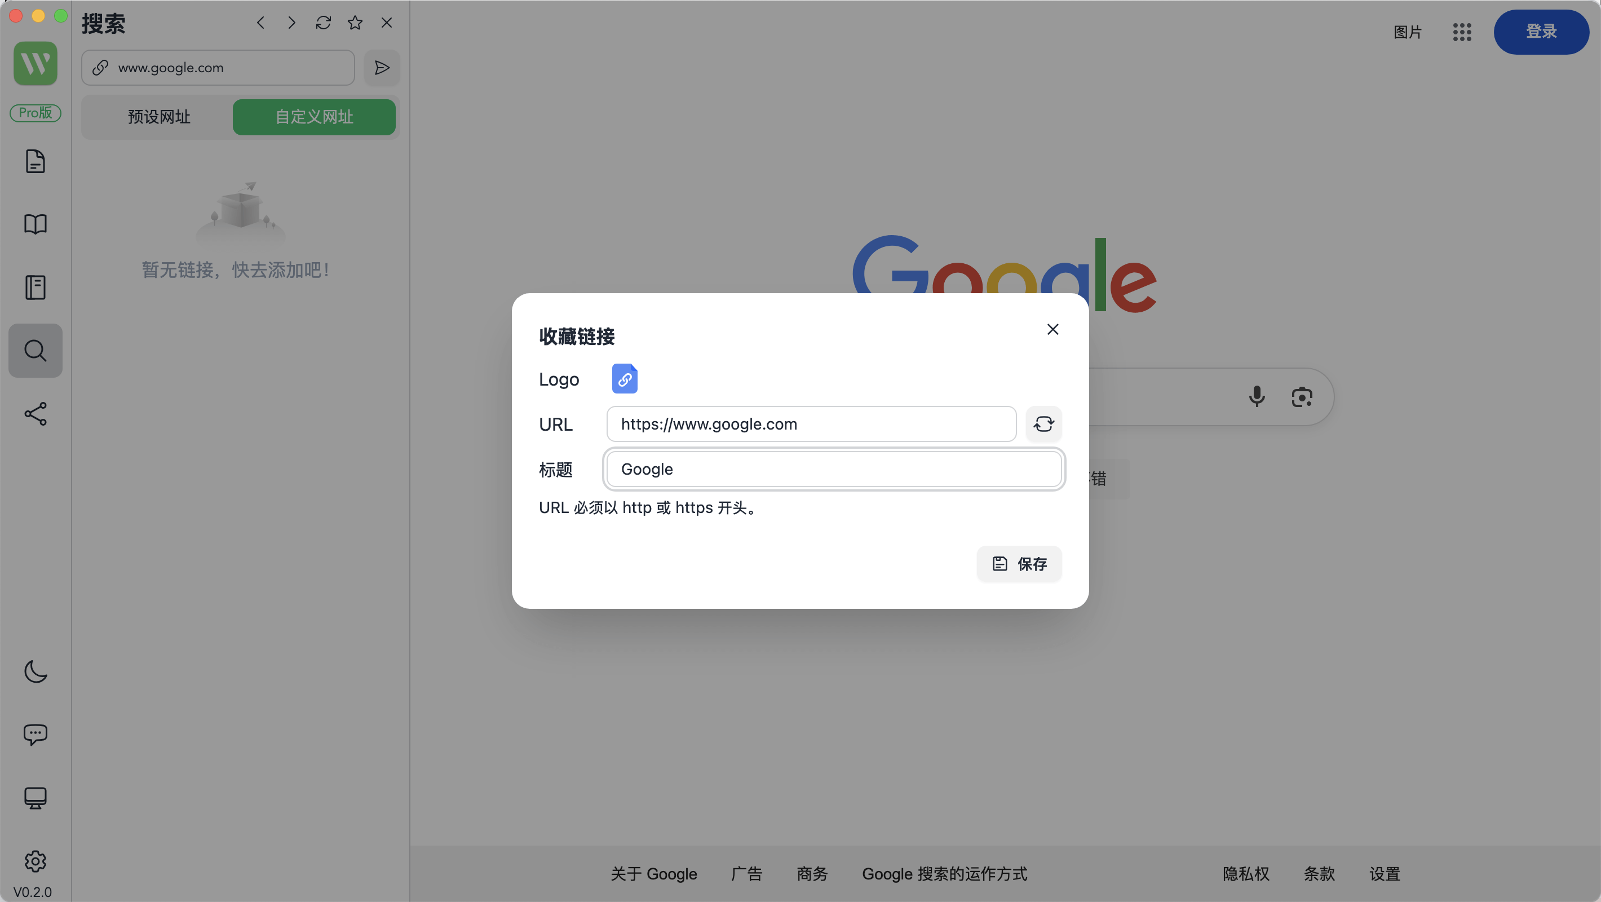
Task: Select the 自定义网址 tab
Action: (x=315, y=117)
